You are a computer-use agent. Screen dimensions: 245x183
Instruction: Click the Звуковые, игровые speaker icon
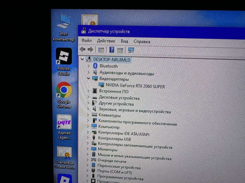pyautogui.click(x=94, y=109)
